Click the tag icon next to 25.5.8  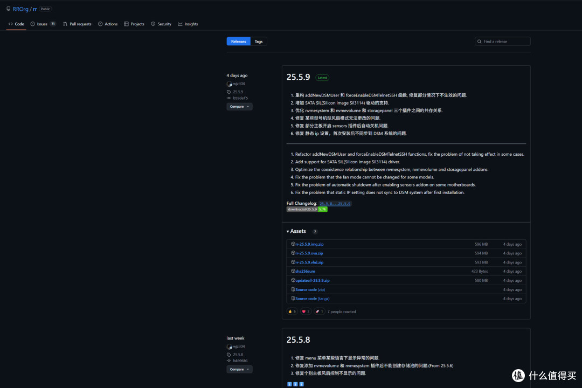coord(229,355)
